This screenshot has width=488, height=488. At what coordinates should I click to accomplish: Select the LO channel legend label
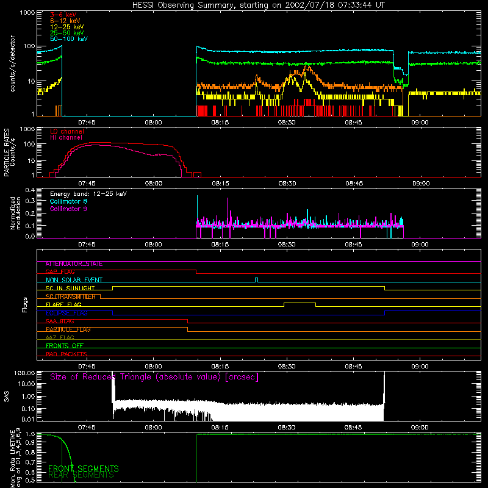click(x=67, y=131)
